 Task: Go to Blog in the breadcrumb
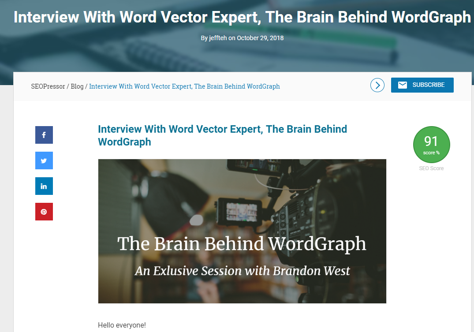click(x=77, y=86)
